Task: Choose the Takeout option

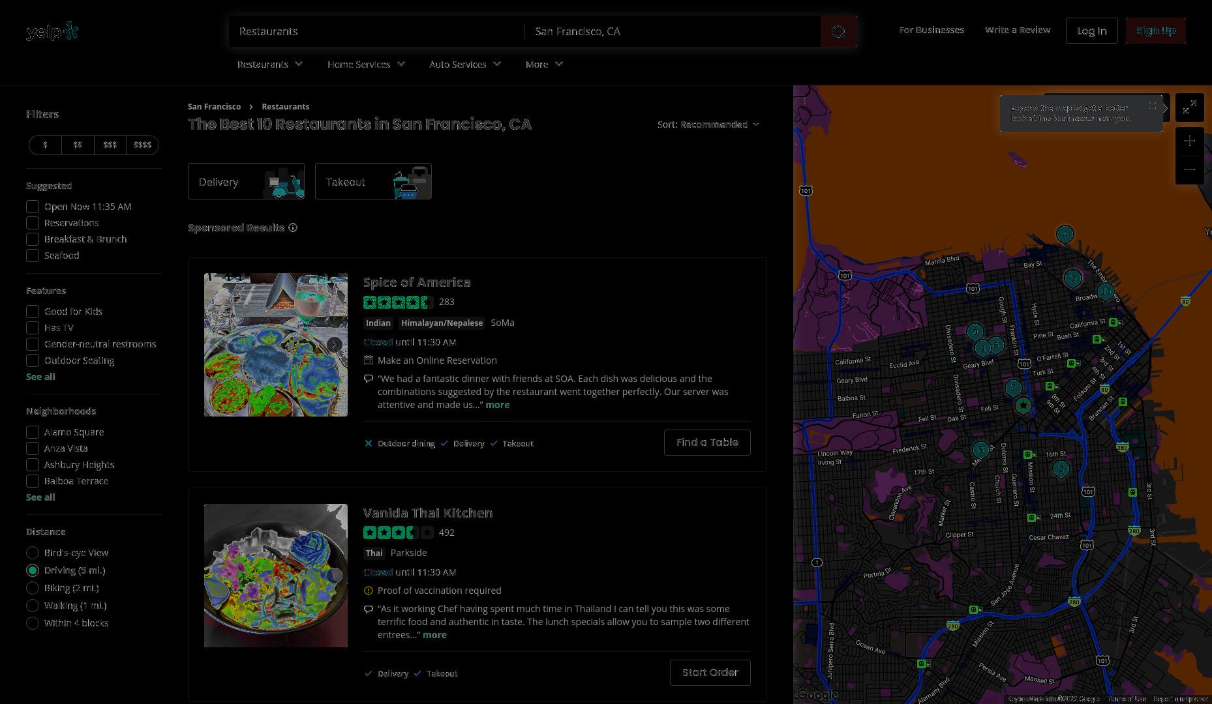Action: [x=373, y=181]
